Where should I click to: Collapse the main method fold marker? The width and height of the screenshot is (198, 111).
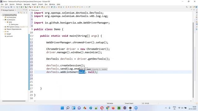click(33, 36)
